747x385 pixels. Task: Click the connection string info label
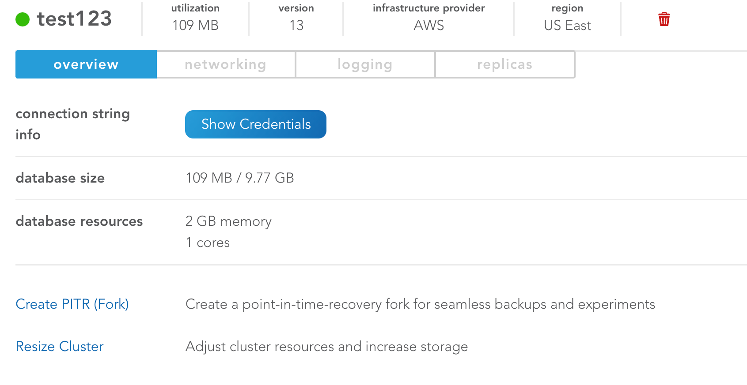72,124
